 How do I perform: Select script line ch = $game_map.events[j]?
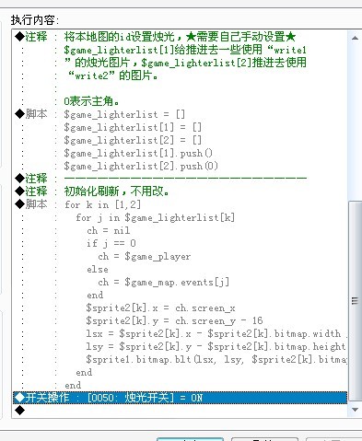181,282
